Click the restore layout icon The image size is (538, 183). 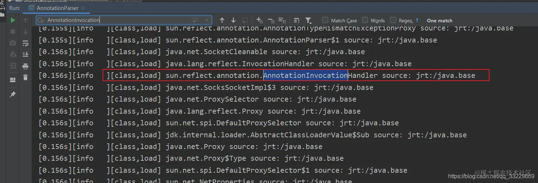(x=13, y=80)
